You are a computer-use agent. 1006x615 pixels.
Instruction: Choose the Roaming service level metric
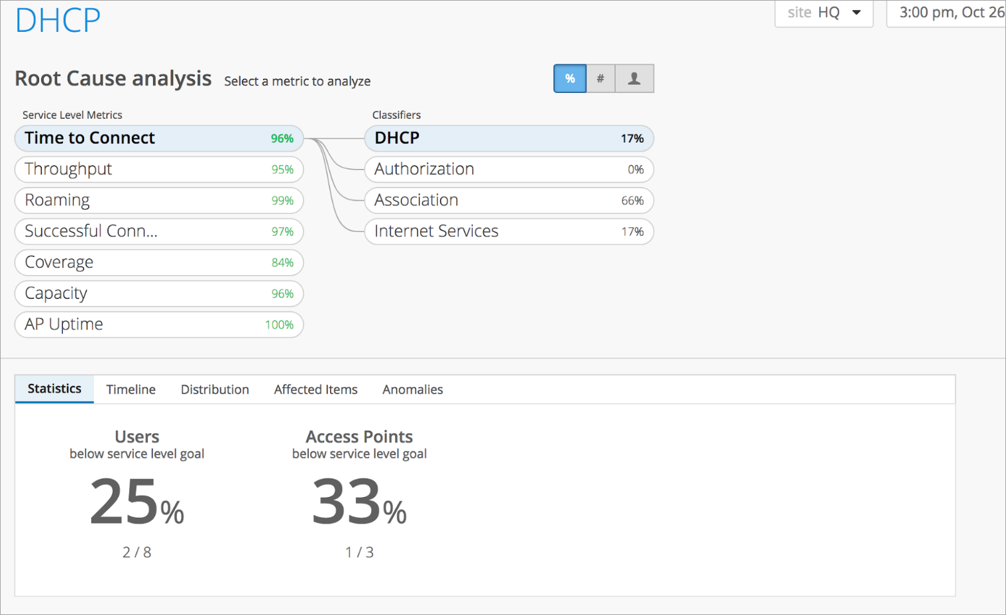coord(159,201)
